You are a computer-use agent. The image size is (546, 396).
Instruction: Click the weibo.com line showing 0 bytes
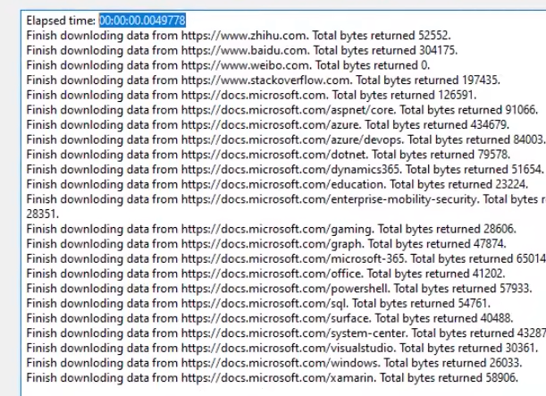click(x=229, y=65)
